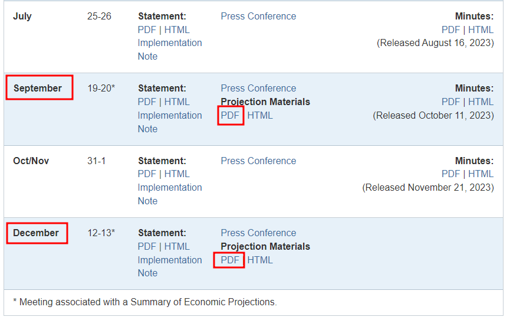Open Oct/Nov Press Conference link
Viewport: 510px width, 320px height.
tap(258, 161)
